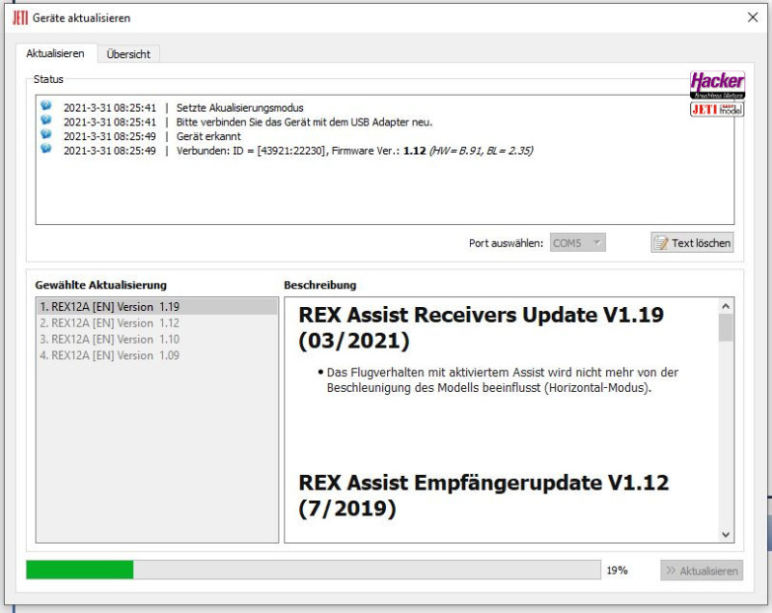Click the 'Beschreibung' label
The height and width of the screenshot is (613, 772).
pos(320,285)
